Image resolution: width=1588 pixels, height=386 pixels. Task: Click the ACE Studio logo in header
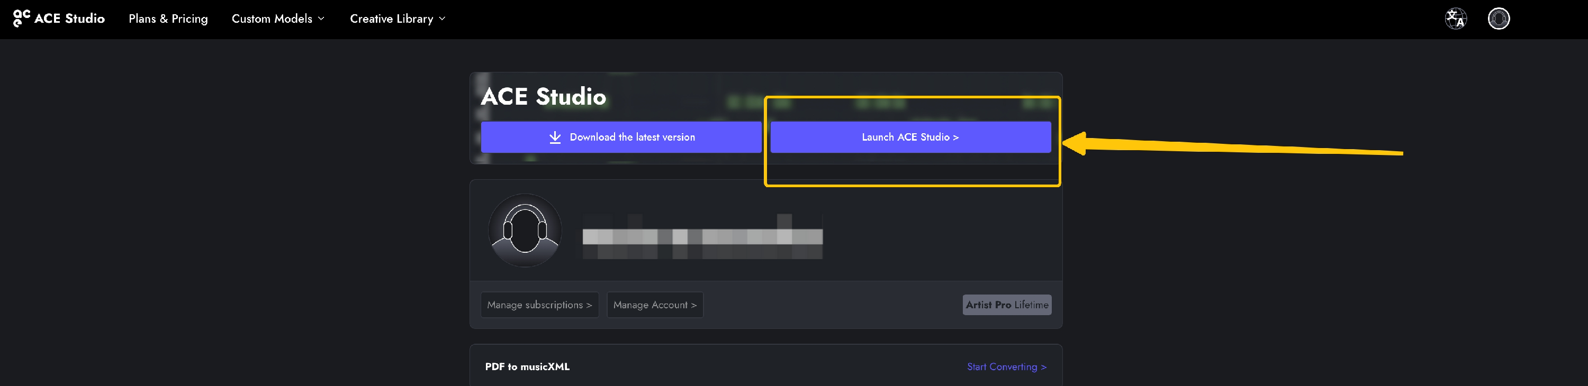(59, 19)
